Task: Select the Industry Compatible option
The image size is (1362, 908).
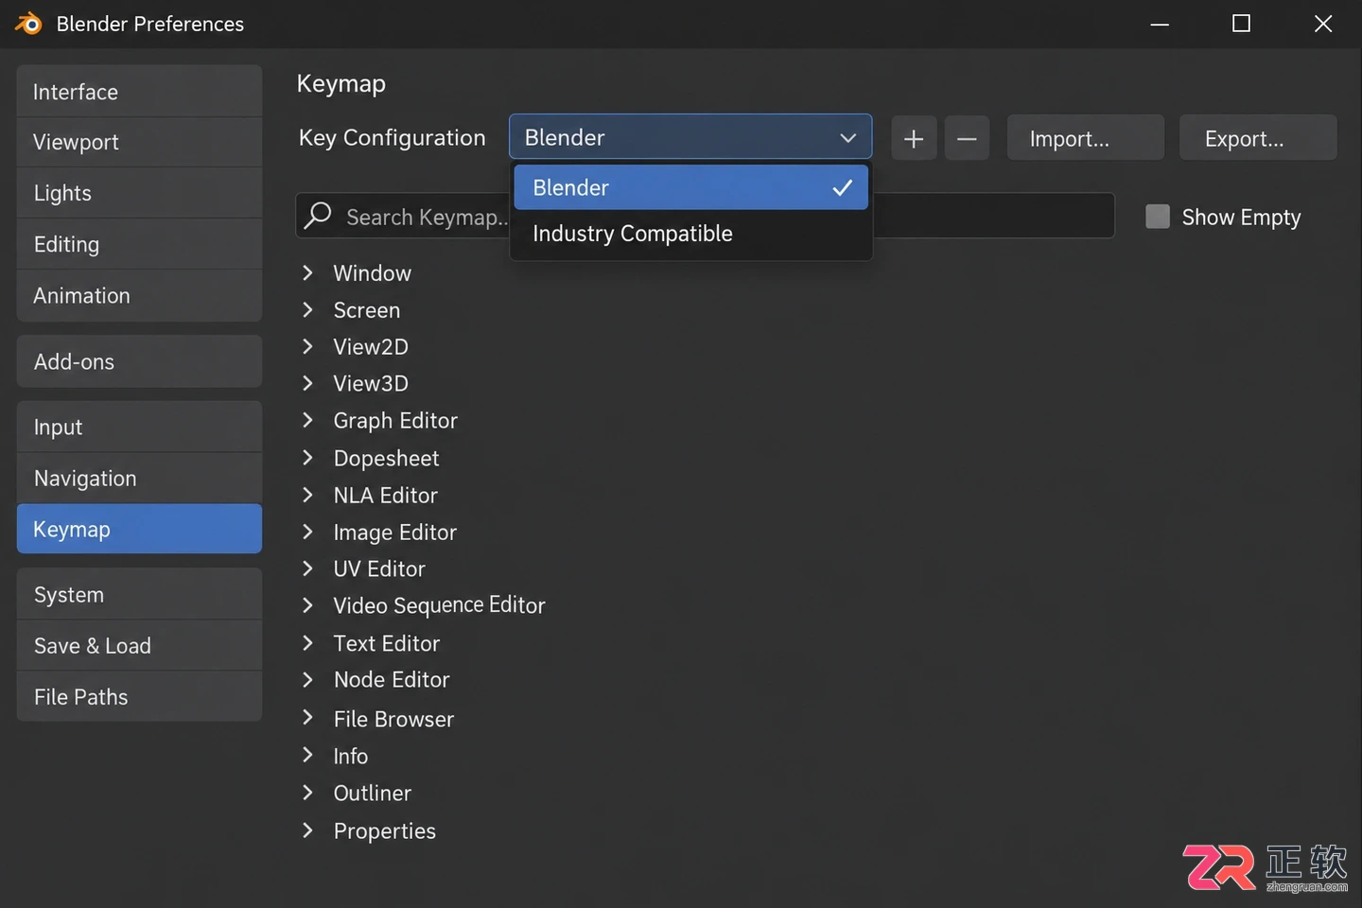Action: coord(690,234)
